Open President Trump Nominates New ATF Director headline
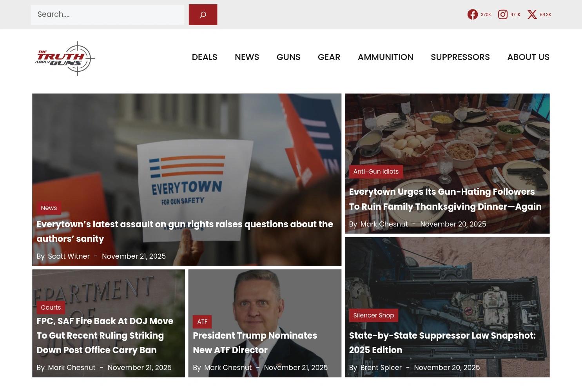The height and width of the screenshot is (388, 582). click(x=255, y=343)
